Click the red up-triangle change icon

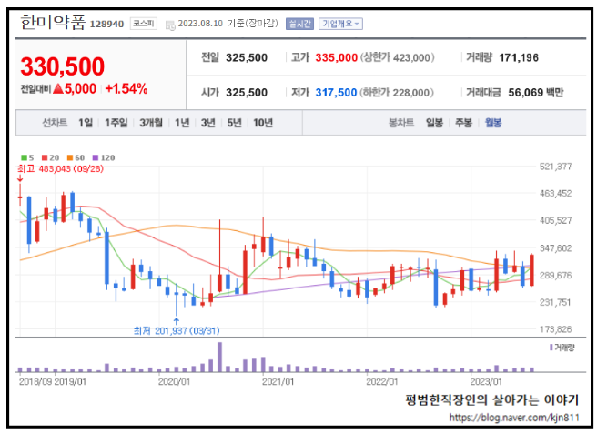pyautogui.click(x=58, y=88)
